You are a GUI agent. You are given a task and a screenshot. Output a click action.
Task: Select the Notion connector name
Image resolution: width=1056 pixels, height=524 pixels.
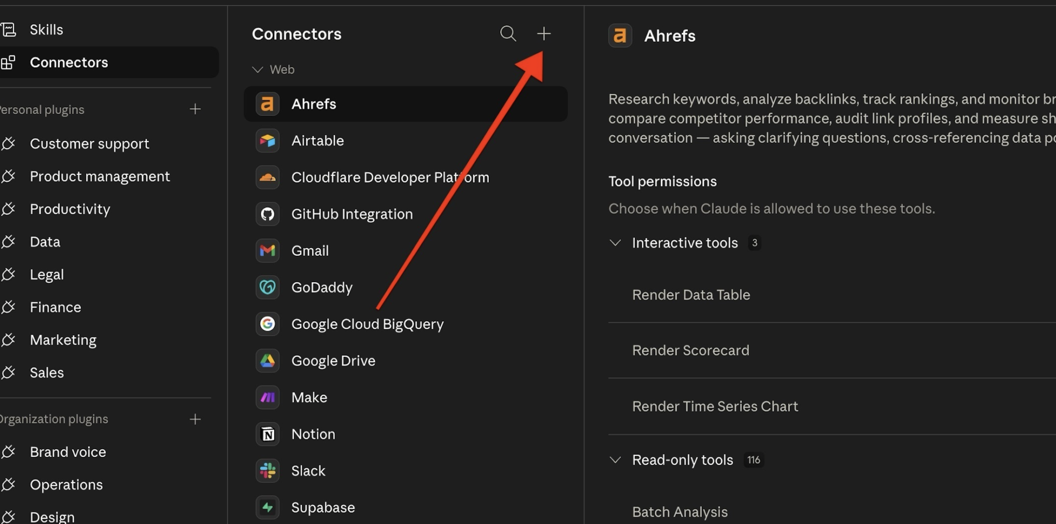[313, 434]
